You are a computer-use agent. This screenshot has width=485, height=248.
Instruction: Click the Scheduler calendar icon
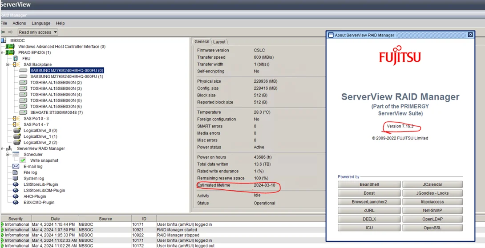pyautogui.click(x=16, y=154)
